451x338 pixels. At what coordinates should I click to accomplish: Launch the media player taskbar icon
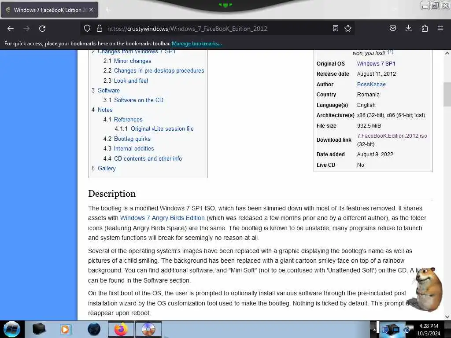[x=65, y=329]
